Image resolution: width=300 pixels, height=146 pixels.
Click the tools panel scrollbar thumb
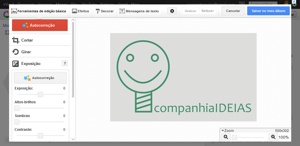pos(73,60)
